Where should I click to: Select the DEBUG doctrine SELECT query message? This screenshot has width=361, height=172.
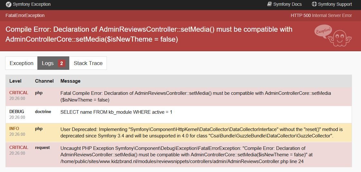[x=116, y=112]
